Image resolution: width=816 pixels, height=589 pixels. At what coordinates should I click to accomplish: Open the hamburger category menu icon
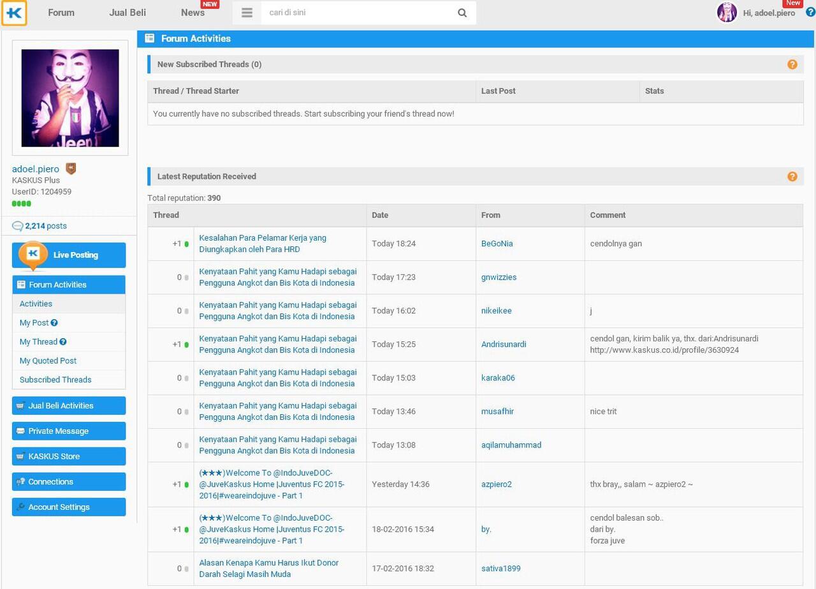[x=247, y=13]
